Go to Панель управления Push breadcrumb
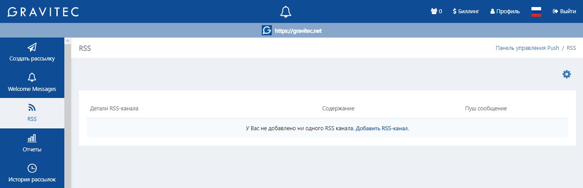 coord(527,48)
